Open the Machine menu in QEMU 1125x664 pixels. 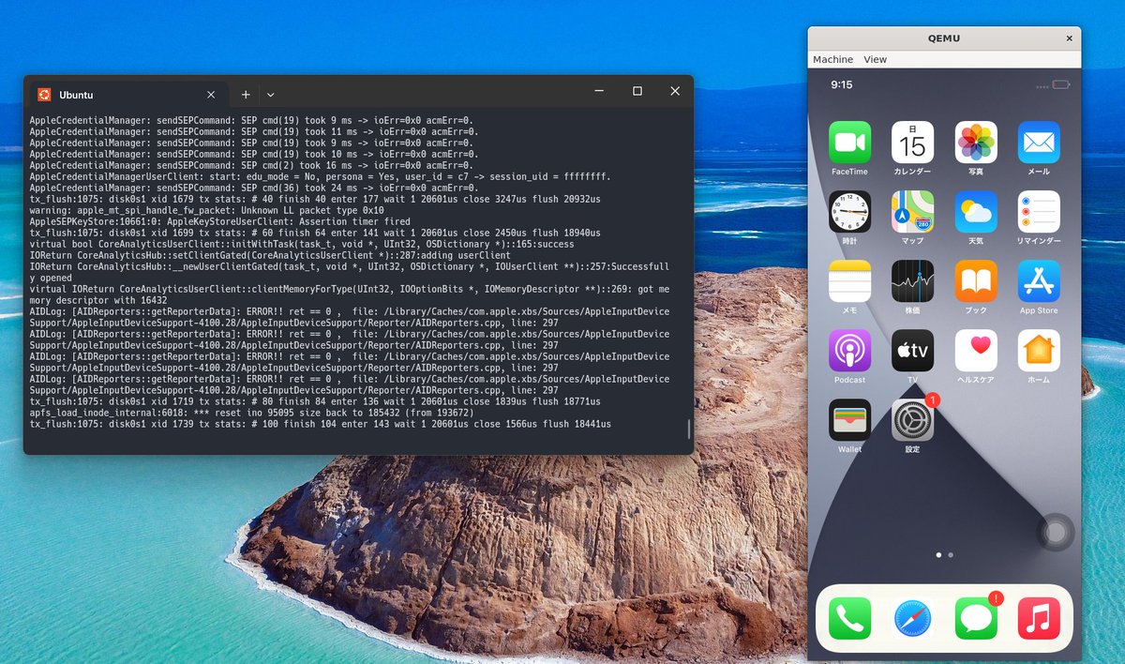click(832, 59)
